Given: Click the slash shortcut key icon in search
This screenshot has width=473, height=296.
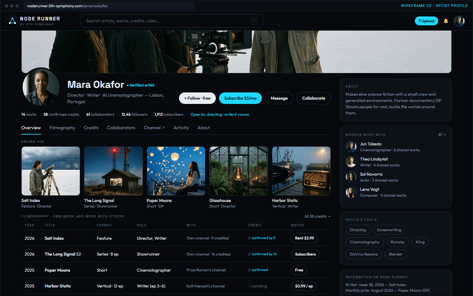Looking at the screenshot, I should click(255, 21).
